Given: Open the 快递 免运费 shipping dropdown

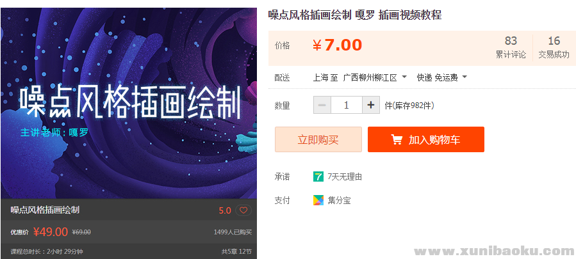Looking at the screenshot, I should point(441,77).
